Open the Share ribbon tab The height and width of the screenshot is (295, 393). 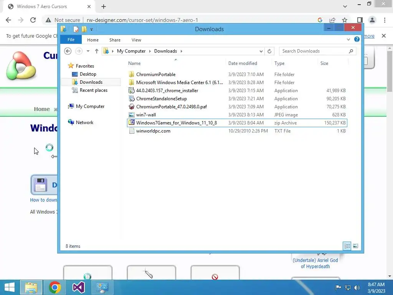tap(115, 40)
